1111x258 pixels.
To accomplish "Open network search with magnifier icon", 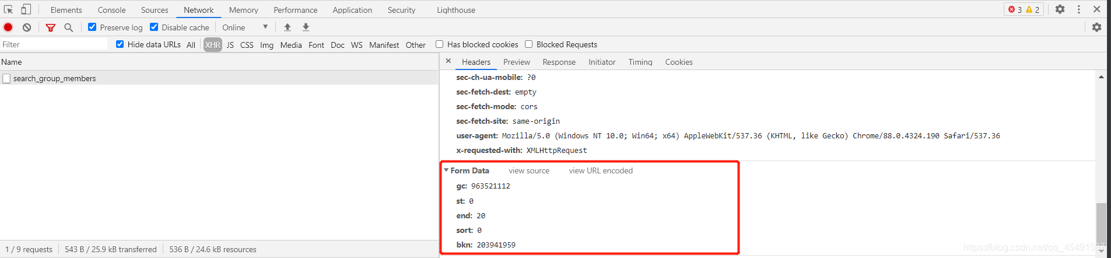I will [68, 27].
